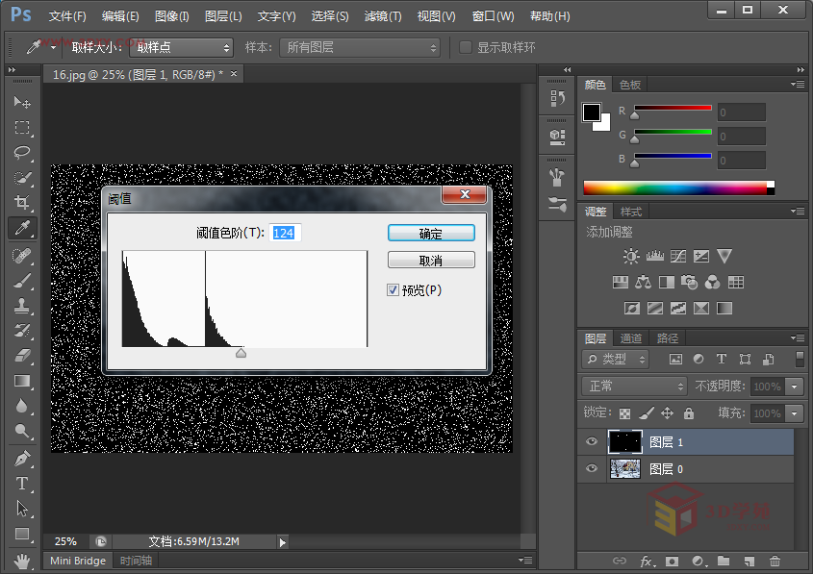This screenshot has width=813, height=574.
Task: Click the foreground color swatch
Action: tap(591, 112)
